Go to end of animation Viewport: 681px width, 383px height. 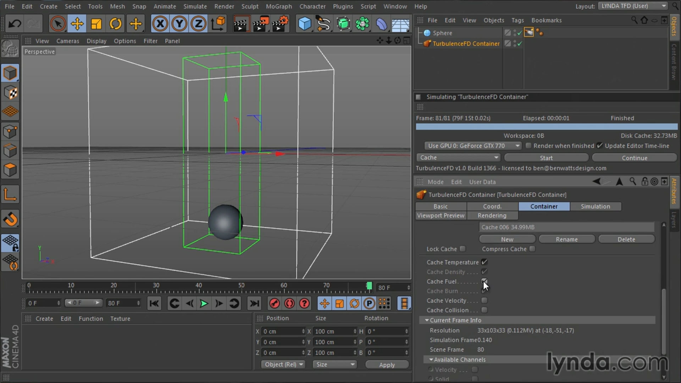254,304
